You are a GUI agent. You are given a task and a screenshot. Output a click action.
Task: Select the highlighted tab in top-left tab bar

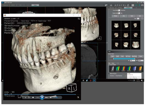point(35,5)
